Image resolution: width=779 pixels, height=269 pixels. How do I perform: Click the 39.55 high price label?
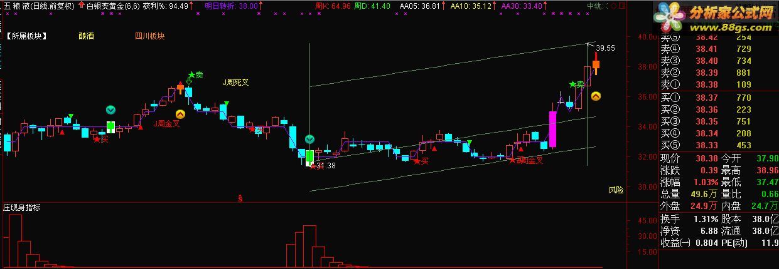click(x=605, y=48)
